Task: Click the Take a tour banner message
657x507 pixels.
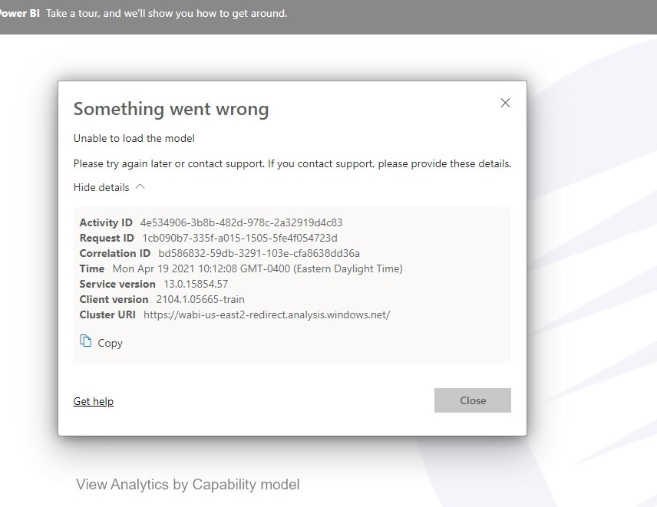Action: coord(167,13)
